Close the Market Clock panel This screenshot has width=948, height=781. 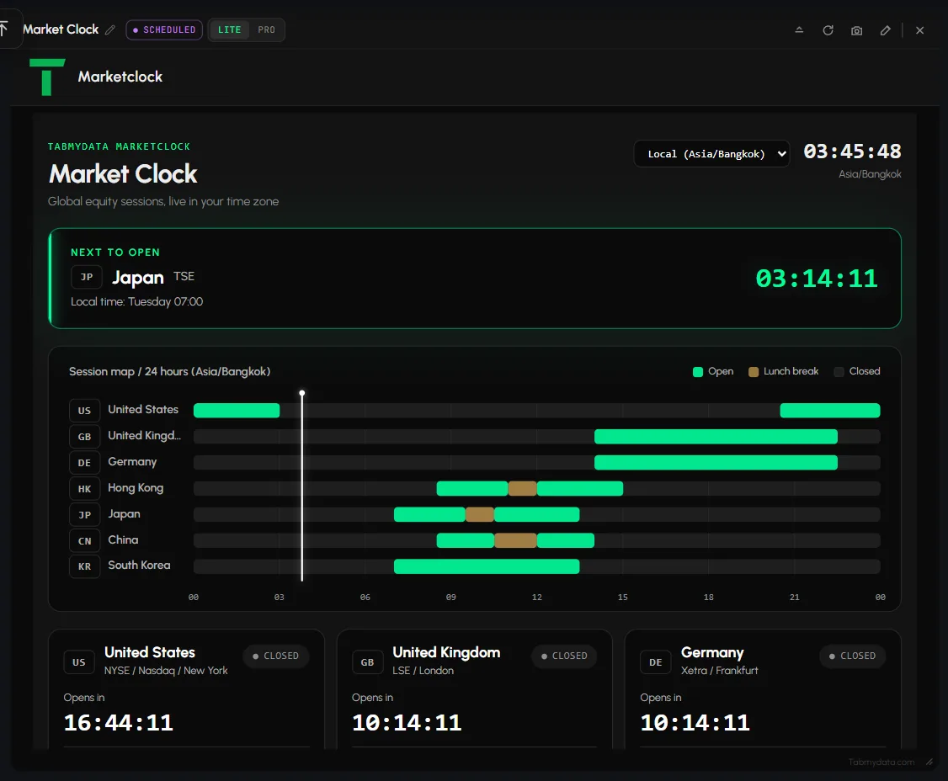[x=919, y=30]
